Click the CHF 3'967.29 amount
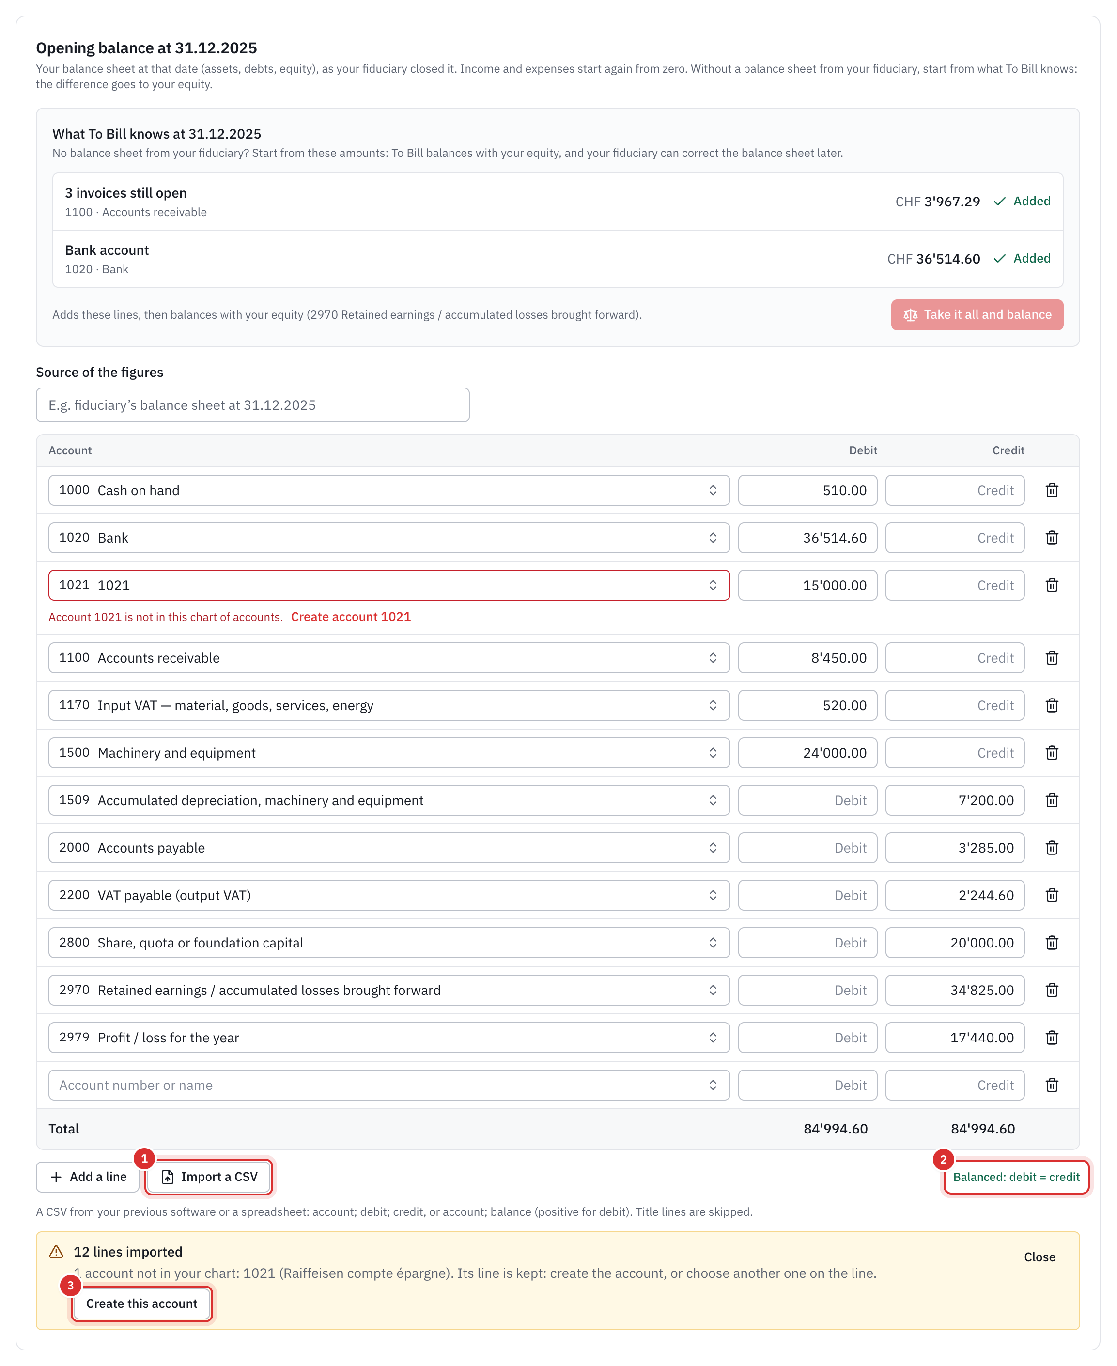The width and height of the screenshot is (1117, 1366). point(937,202)
